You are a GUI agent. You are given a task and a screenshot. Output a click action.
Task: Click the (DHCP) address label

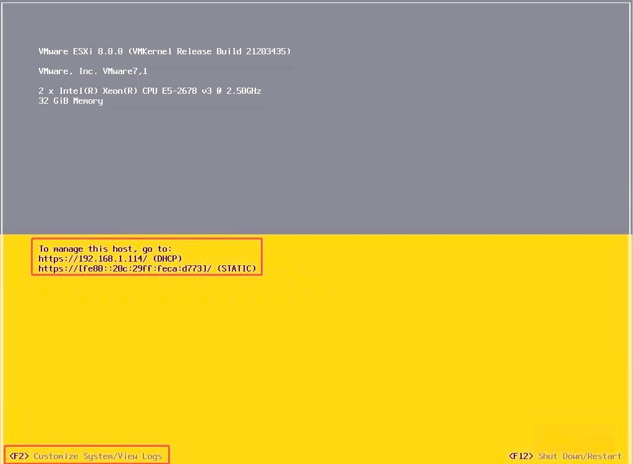pos(168,259)
